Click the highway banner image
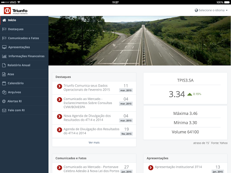The height and width of the screenshot is (173, 231). [x=139, y=41]
